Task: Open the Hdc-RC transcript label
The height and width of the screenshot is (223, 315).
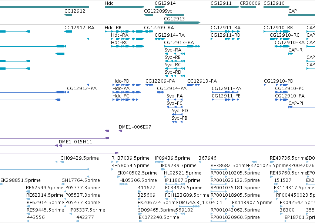Action: pyautogui.click(x=120, y=43)
